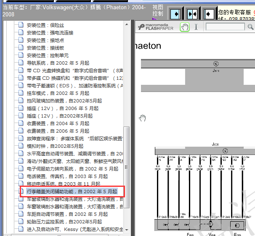Open '移动电话系统，自 2003 年 11 月起' item
The height and width of the screenshot is (236, 255).
pos(64,184)
